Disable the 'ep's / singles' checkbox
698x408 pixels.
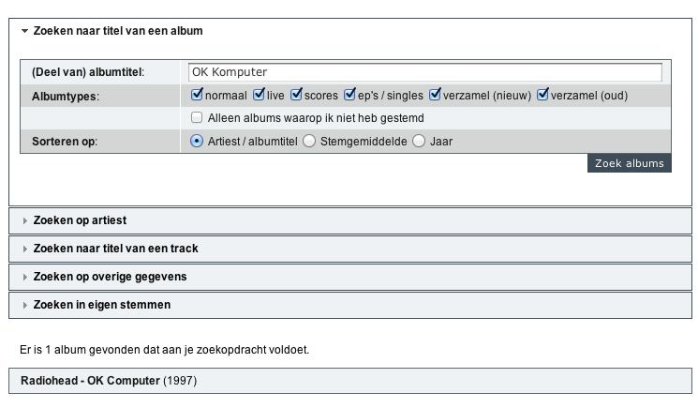349,95
